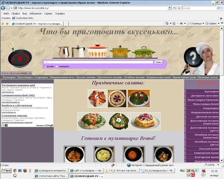Click the magnifier search icon beside Google box
The image size is (224, 179).
coord(218,8)
